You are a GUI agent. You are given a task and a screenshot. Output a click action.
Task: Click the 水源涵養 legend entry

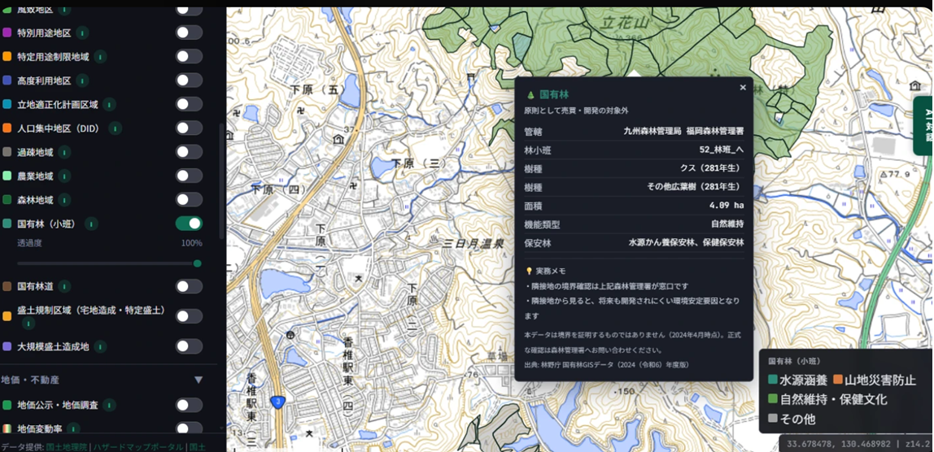pyautogui.click(x=796, y=380)
